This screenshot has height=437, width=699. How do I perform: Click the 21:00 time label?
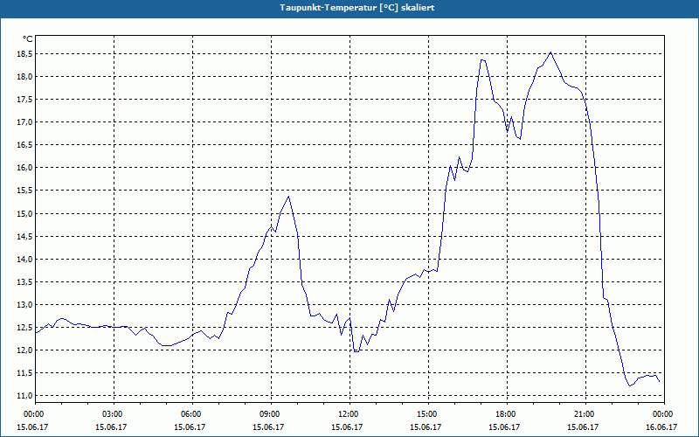click(x=585, y=414)
